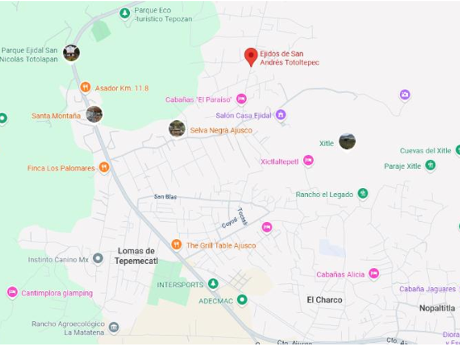Click the Rancho Agroecológico La Matatena museum icon
Viewport: 460px width, 345px height.
[x=114, y=327]
